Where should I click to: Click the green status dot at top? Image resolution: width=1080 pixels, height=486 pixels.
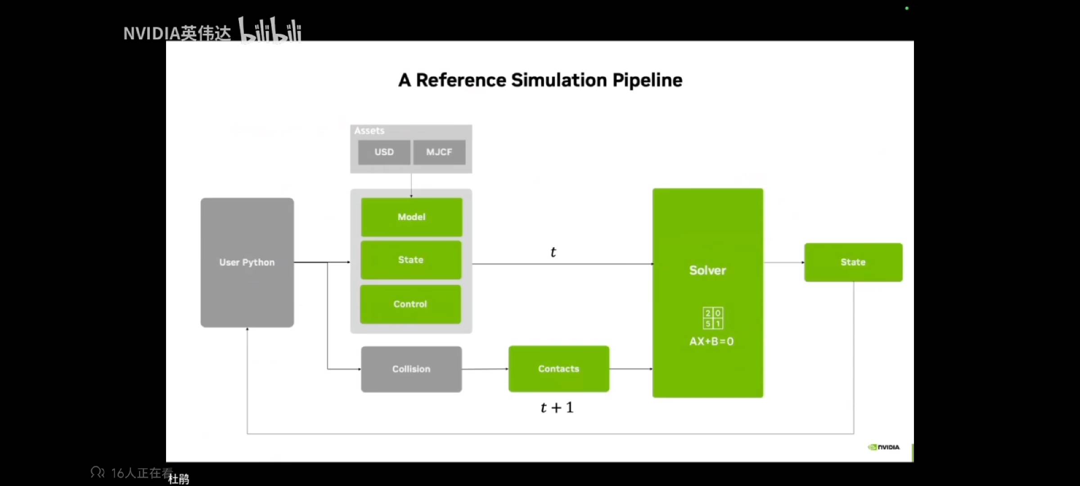pos(907,8)
